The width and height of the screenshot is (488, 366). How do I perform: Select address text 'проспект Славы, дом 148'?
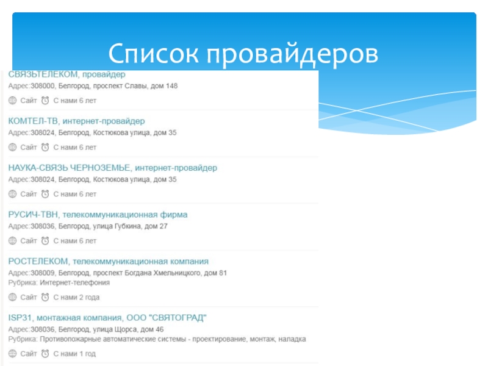click(x=135, y=86)
